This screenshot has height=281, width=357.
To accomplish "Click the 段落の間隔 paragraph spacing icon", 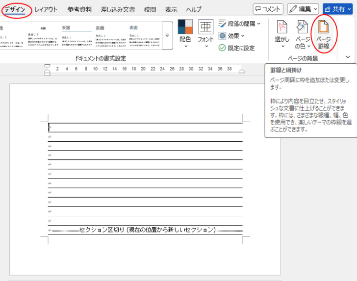I will [222, 24].
